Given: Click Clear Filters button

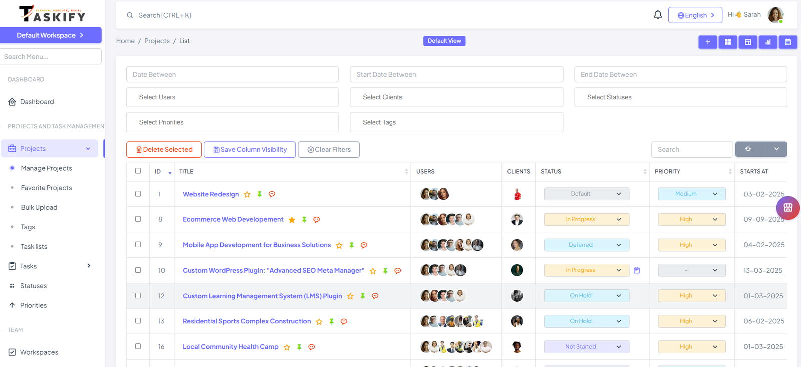Looking at the screenshot, I should [x=329, y=149].
